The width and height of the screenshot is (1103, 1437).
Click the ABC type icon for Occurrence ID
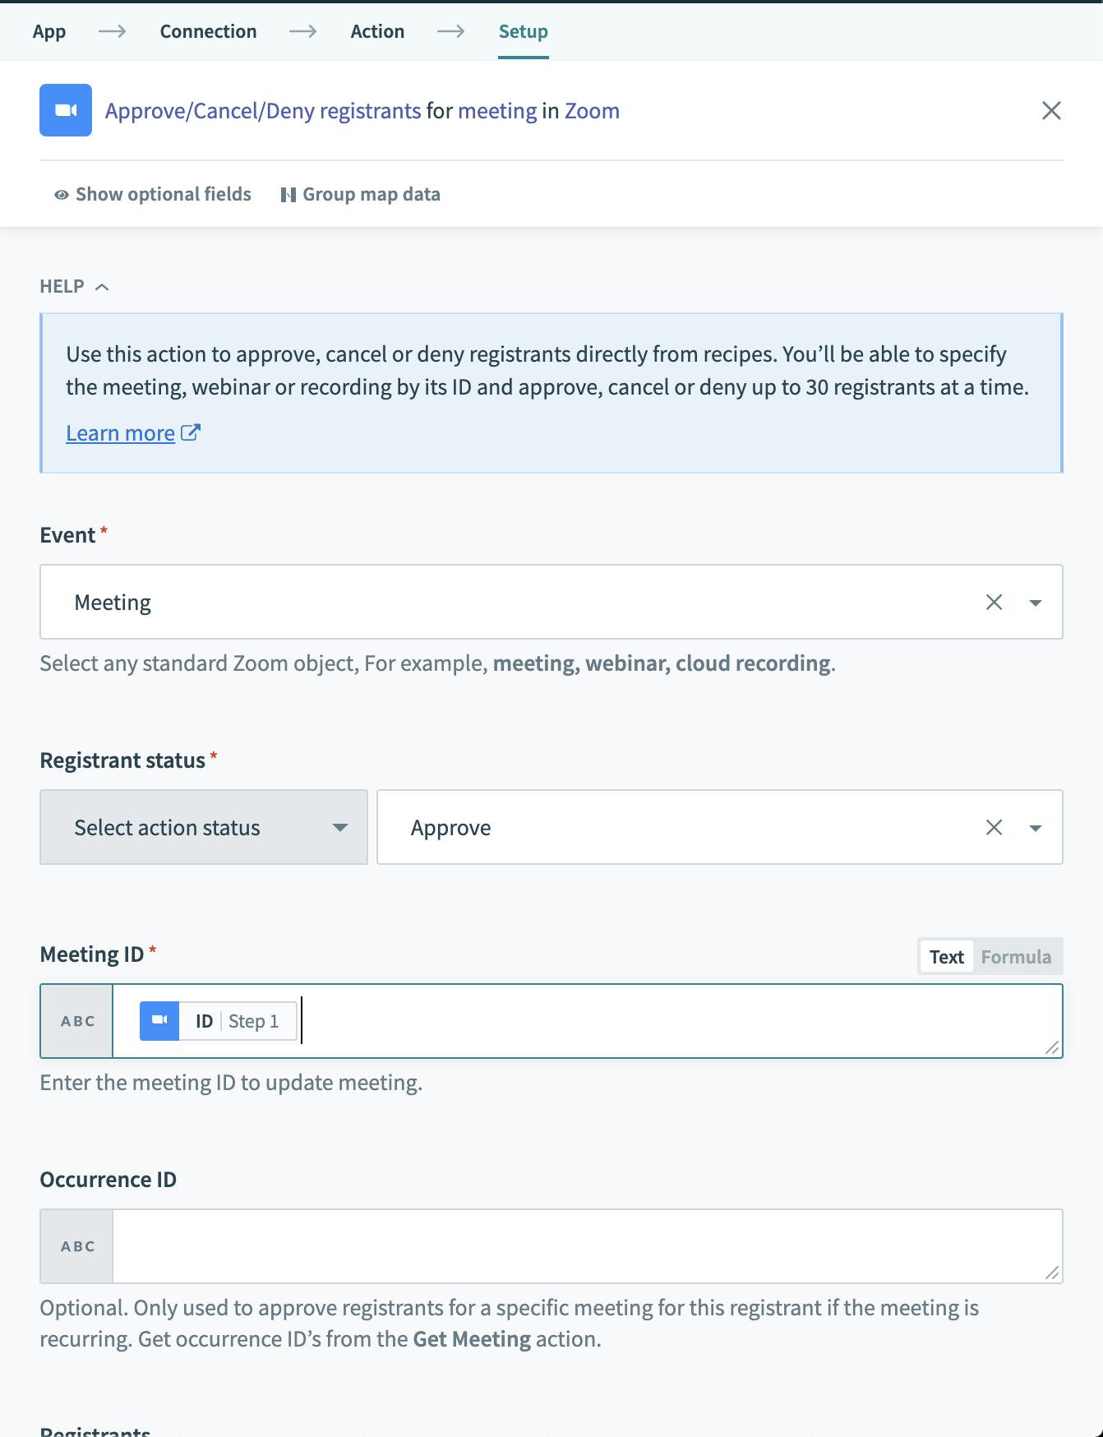77,1246
